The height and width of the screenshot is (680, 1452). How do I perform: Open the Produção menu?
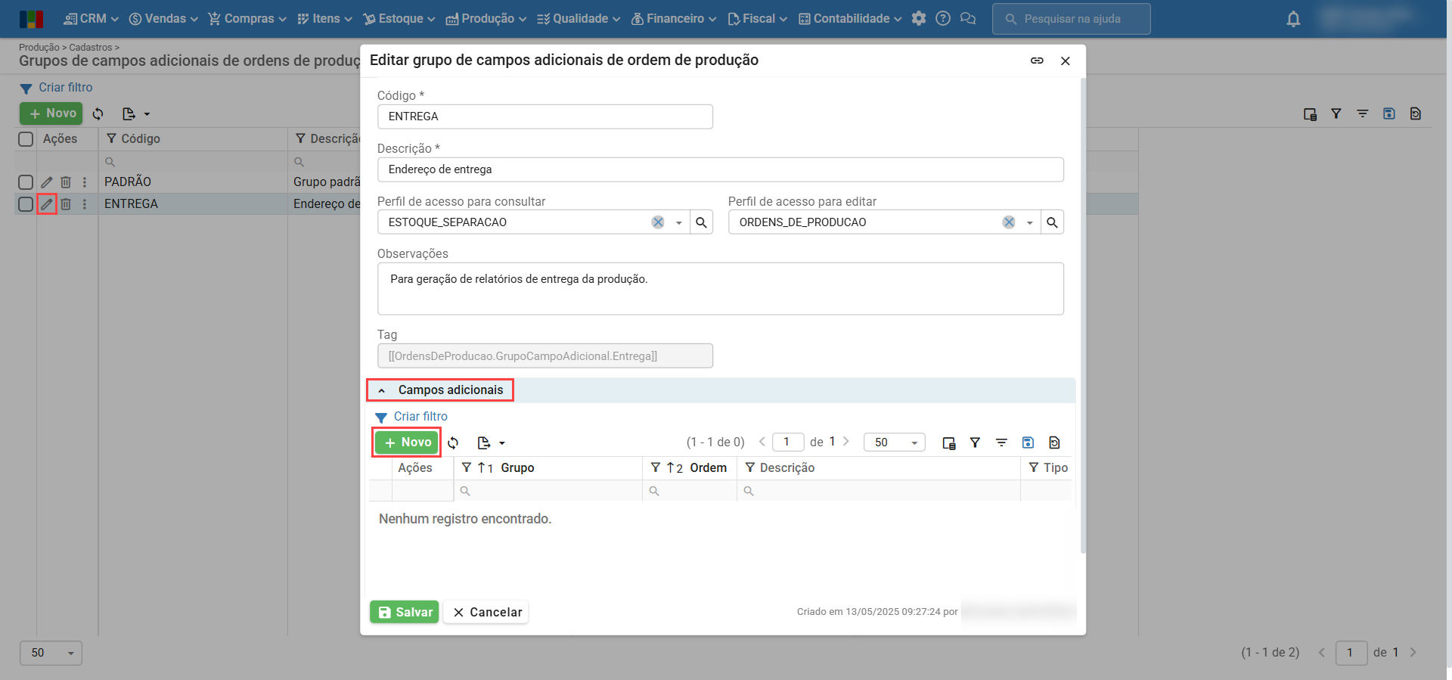(486, 19)
